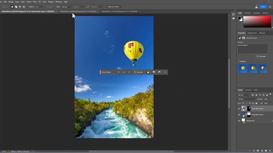The image size is (273, 153).
Task: Toggle filter for type layers icon
Action: click(x=260, y=95)
